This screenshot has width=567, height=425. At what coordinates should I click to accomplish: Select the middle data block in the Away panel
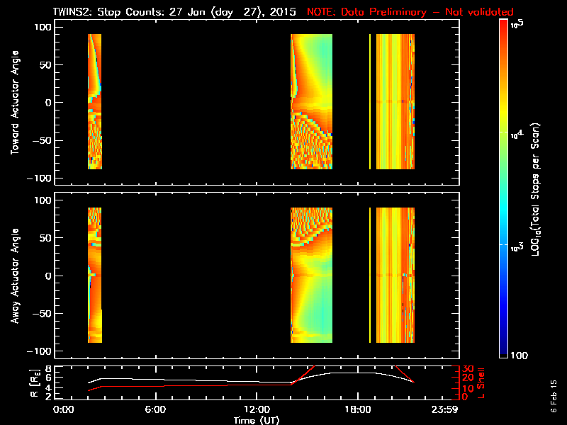tap(311, 275)
